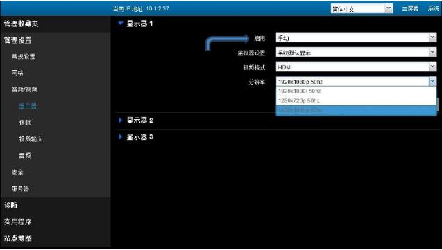Open the 站点地图 sidebar section

[x=17, y=238]
